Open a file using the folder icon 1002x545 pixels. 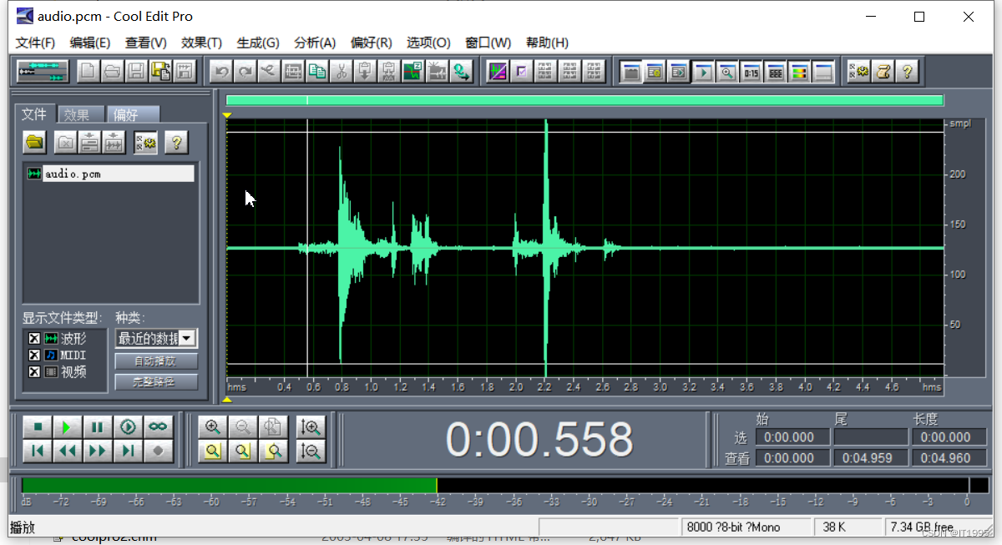pyautogui.click(x=34, y=142)
